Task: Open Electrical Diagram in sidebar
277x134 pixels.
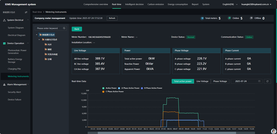Action: point(16,35)
